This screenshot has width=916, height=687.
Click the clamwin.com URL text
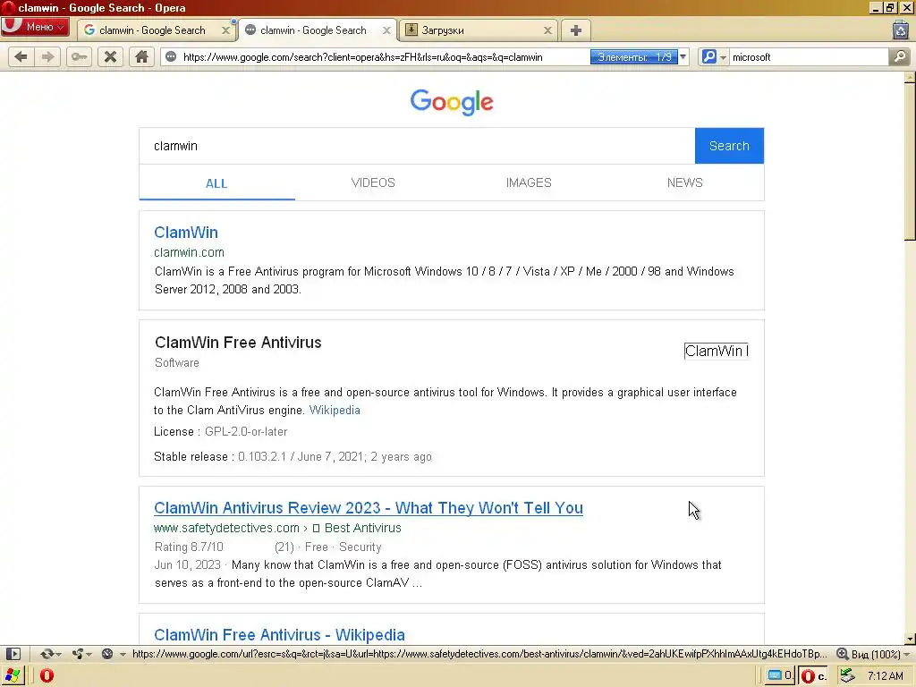click(x=190, y=252)
